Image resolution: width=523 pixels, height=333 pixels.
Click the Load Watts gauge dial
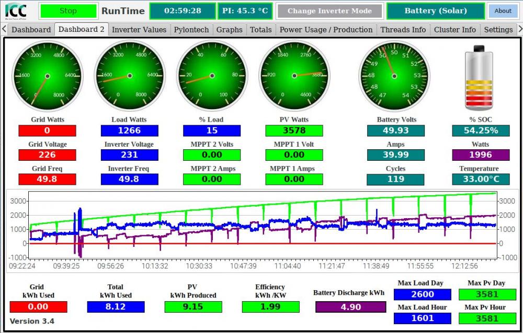[x=130, y=76]
